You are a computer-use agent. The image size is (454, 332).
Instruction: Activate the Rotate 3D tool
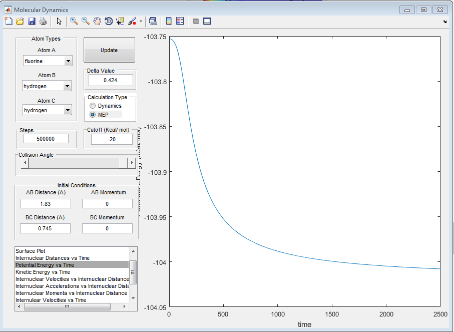[x=108, y=21]
